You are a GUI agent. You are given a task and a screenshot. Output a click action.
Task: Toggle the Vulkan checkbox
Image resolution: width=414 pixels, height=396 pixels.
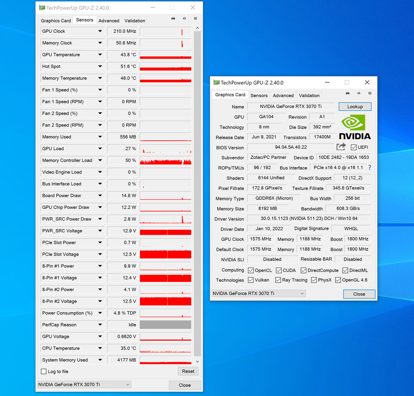click(x=251, y=280)
